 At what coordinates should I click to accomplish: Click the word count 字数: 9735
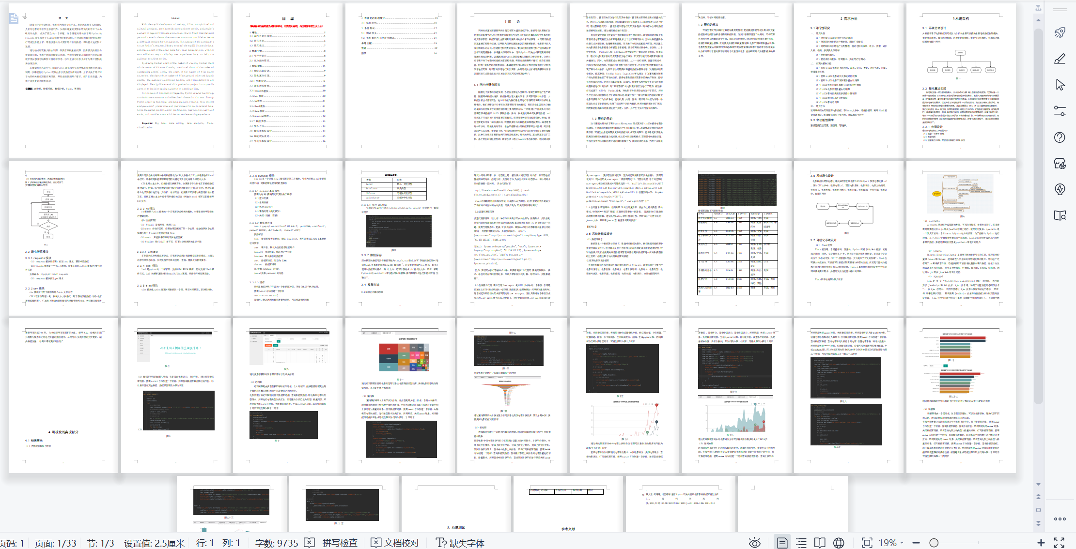tap(277, 543)
